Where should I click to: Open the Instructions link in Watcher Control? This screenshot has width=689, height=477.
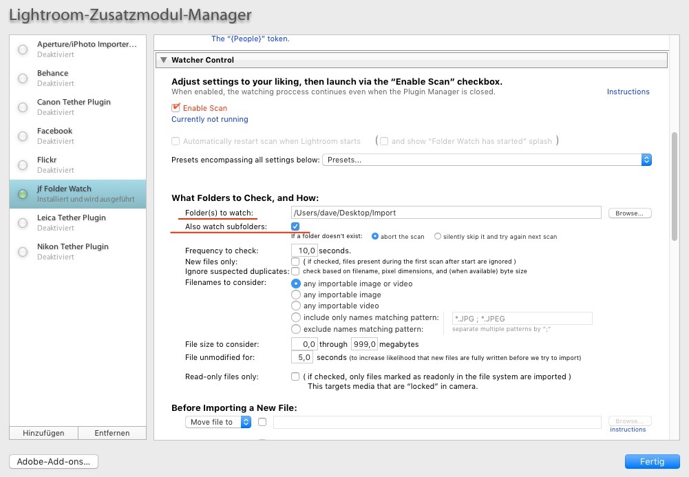628,92
